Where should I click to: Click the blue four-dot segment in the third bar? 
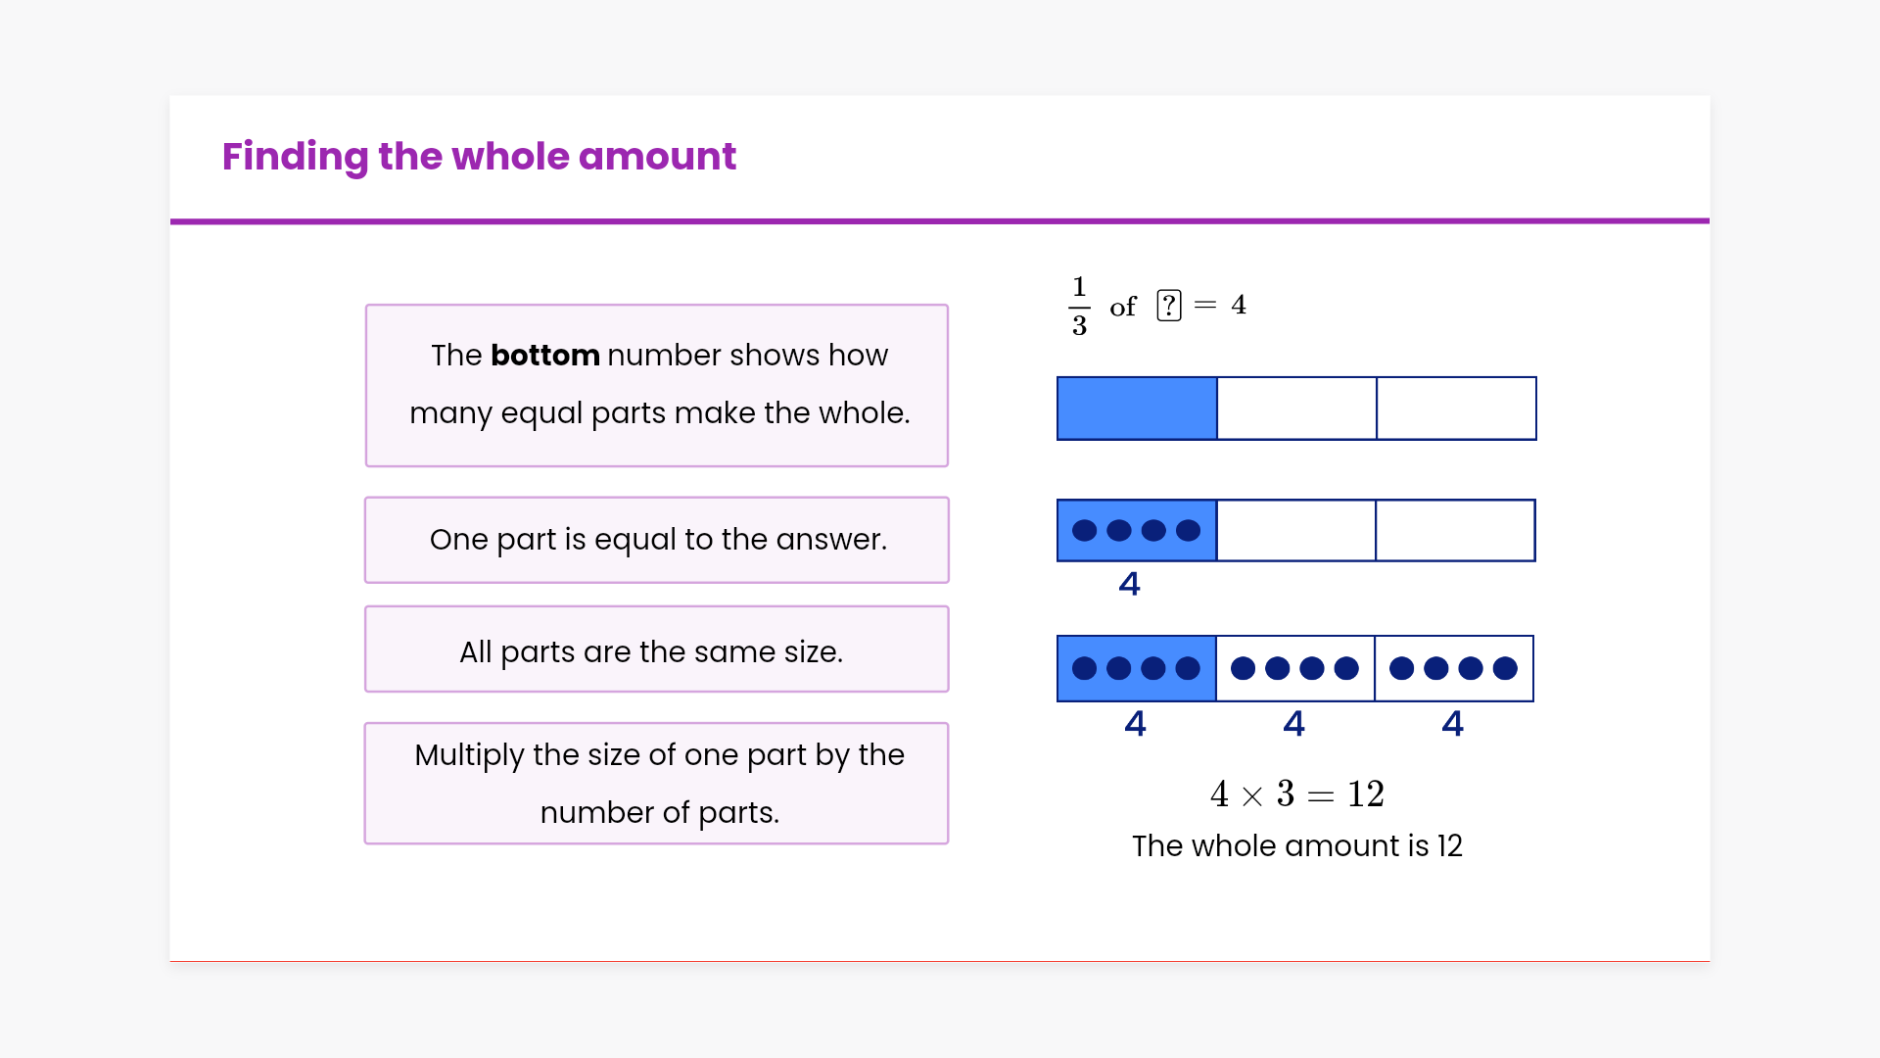(x=1137, y=669)
